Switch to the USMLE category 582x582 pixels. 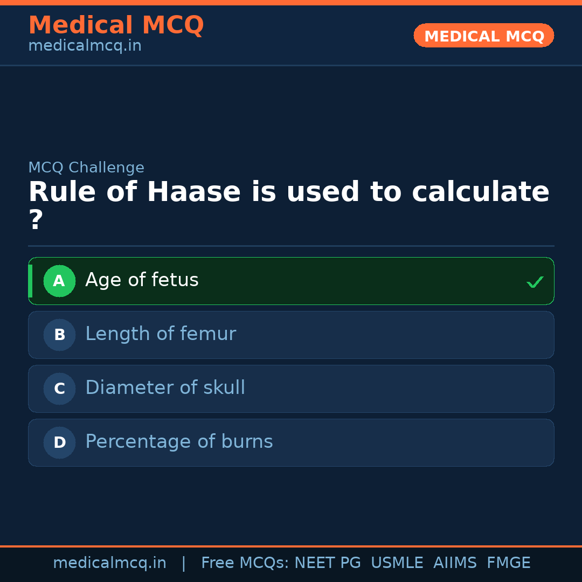[397, 563]
